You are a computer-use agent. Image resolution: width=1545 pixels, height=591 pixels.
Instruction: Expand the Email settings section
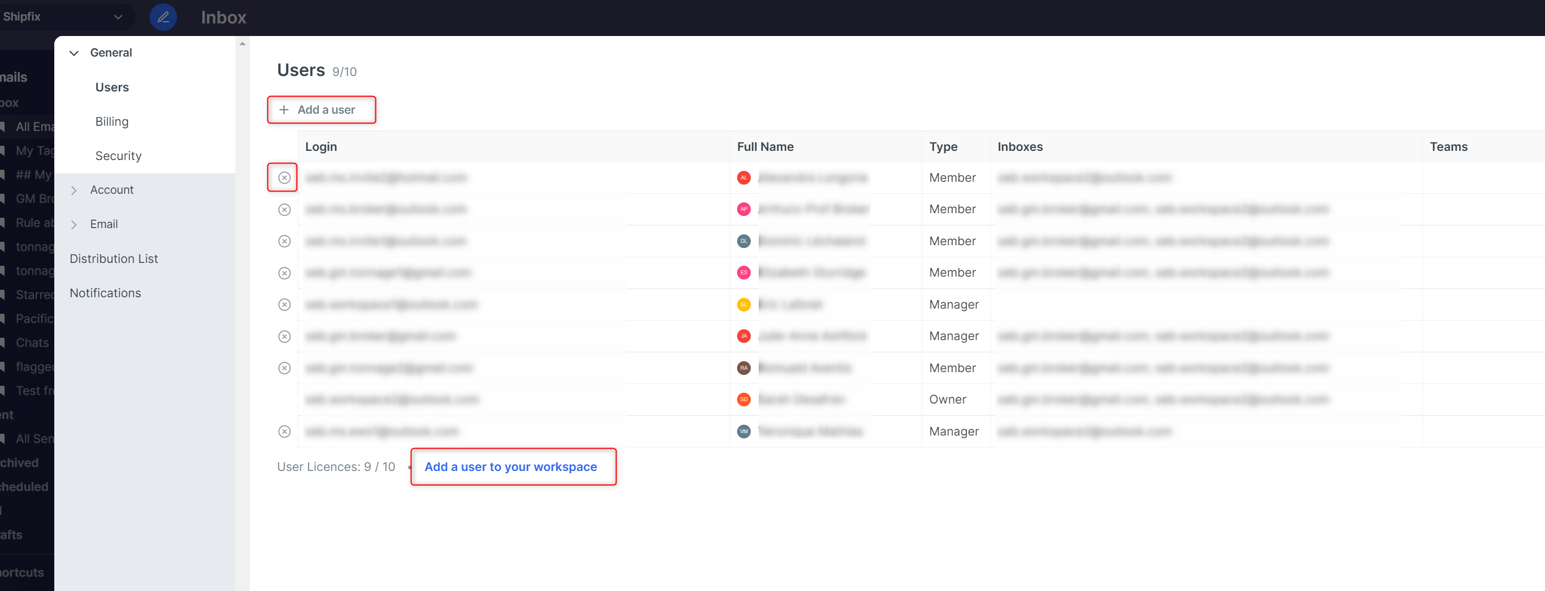pos(74,225)
